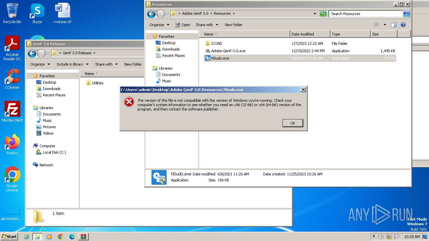This screenshot has height=241, width=429.
Task: Sort by the Size column
Action: pyautogui.click(x=384, y=34)
